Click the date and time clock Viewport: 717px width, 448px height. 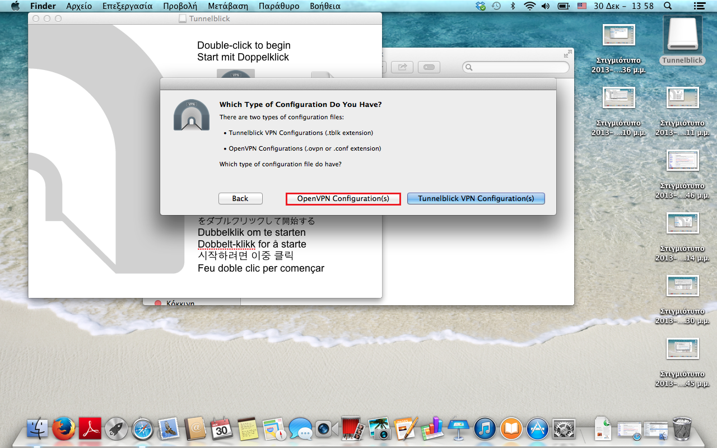point(623,6)
